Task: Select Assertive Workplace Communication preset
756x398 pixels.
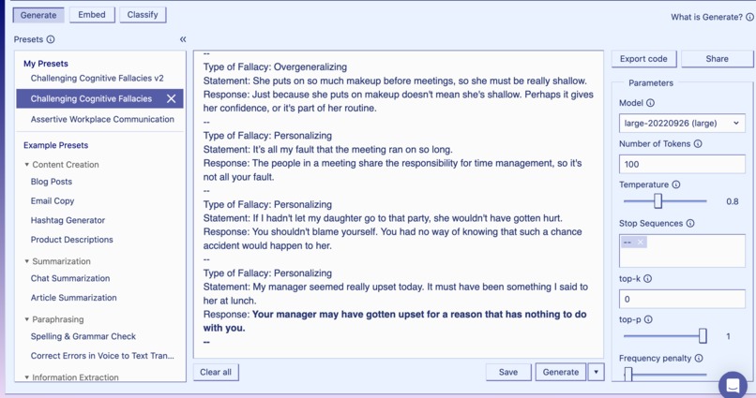Action: point(102,119)
